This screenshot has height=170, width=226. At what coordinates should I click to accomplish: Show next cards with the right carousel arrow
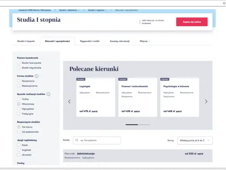click(206, 101)
